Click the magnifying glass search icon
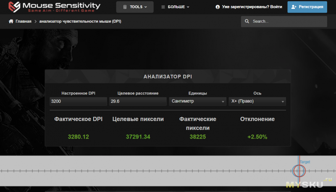Image resolution: width=336 pixels, height=192 pixels. (x=247, y=21)
